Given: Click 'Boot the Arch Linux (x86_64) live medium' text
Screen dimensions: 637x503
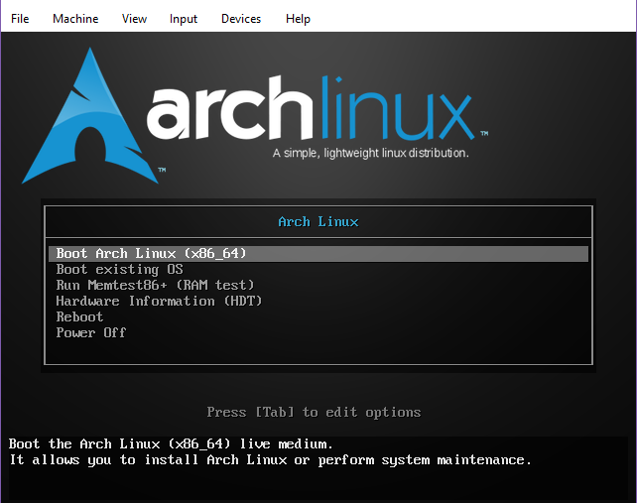Looking at the screenshot, I should tap(171, 444).
